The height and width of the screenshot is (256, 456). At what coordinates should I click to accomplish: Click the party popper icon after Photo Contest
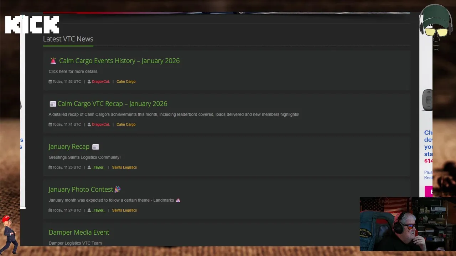pos(118,190)
